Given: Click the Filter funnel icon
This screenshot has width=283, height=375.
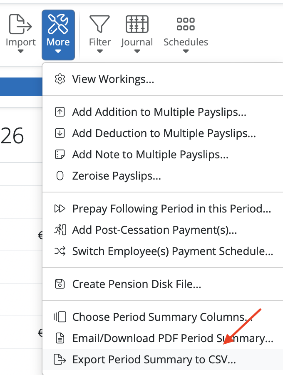Looking at the screenshot, I should [100, 24].
